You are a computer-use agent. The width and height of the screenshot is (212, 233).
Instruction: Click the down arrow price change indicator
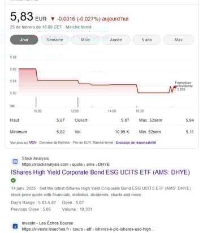pos(53,19)
